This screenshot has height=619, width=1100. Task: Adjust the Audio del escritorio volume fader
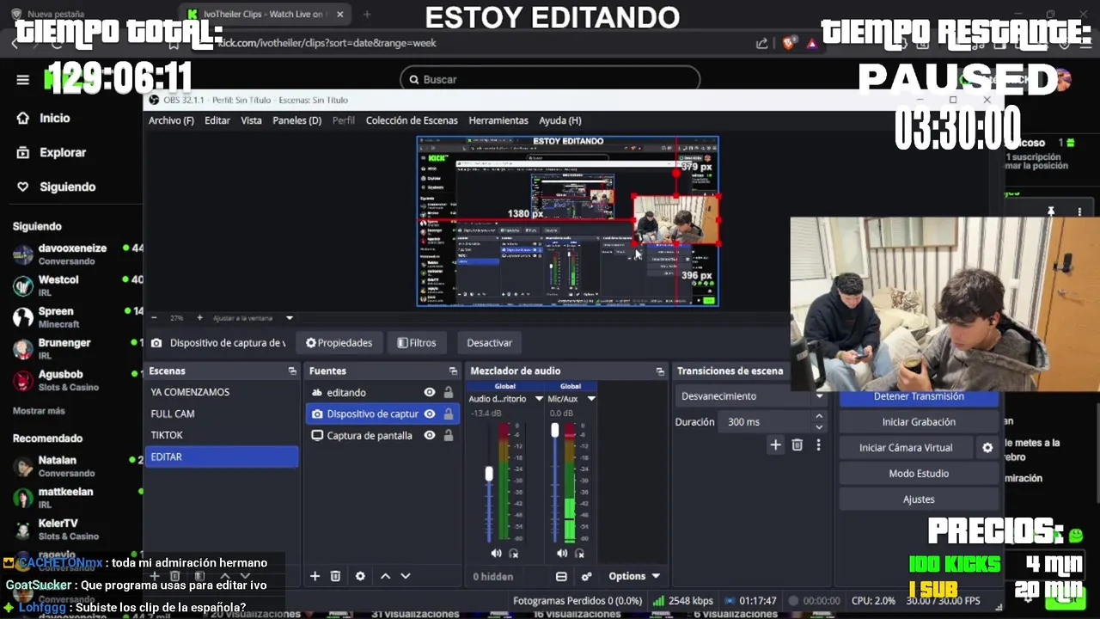click(x=489, y=474)
